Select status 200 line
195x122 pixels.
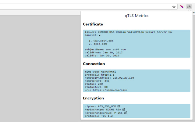point(94,84)
